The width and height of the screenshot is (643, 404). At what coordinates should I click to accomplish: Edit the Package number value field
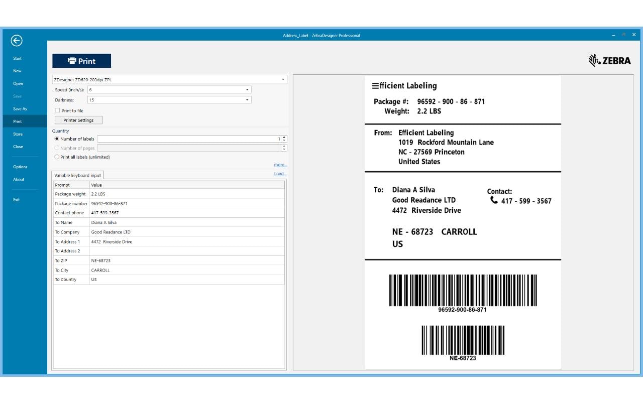(x=187, y=203)
